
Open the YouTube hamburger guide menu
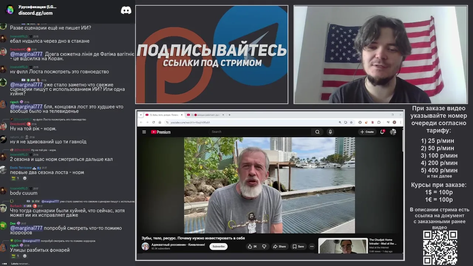[144, 132]
